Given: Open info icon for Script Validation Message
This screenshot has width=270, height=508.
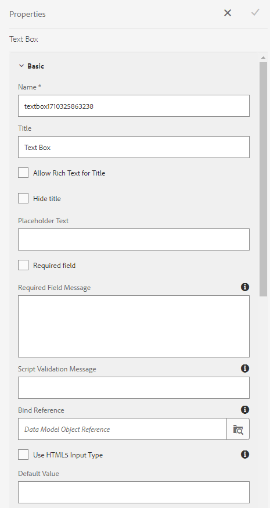Looking at the screenshot, I should pos(245,369).
